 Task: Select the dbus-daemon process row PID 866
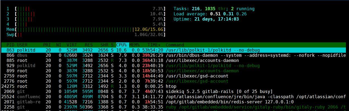pos(174,55)
